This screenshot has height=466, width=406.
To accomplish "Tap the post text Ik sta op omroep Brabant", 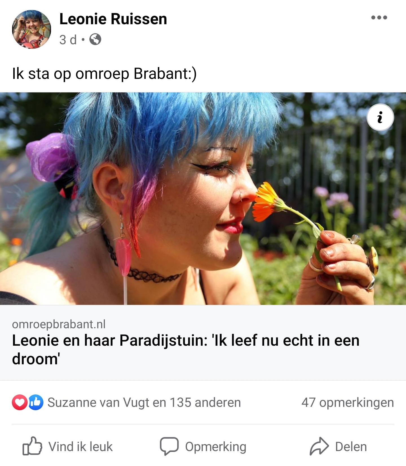I will coord(104,74).
